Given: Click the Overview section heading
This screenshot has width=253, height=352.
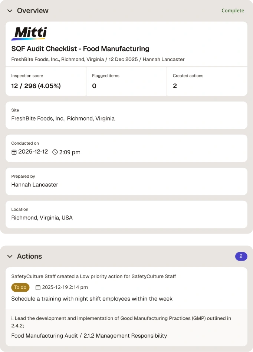Looking at the screenshot, I should [33, 11].
